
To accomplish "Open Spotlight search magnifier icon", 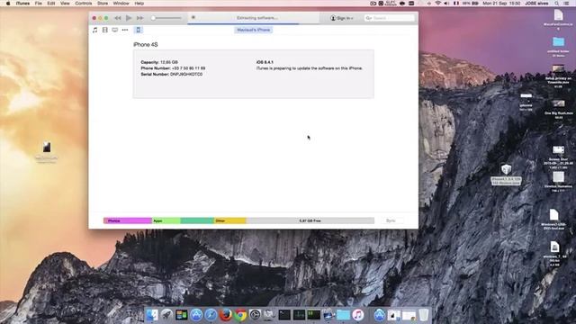I will [x=557, y=4].
